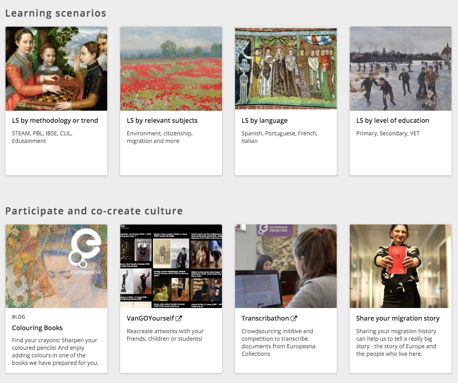Click external link icon beside VanGOYourself
The width and height of the screenshot is (458, 383).
pyautogui.click(x=179, y=319)
